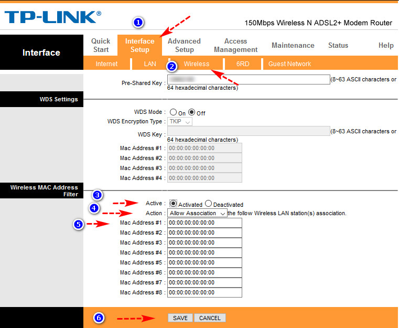Select the Deactivated radio button
Viewport: 399px width, 328px height.
point(208,204)
